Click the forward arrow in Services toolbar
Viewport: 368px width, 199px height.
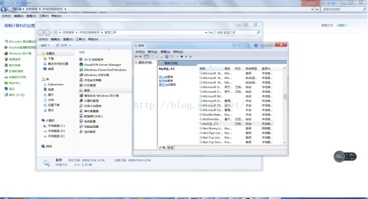(x=140, y=57)
